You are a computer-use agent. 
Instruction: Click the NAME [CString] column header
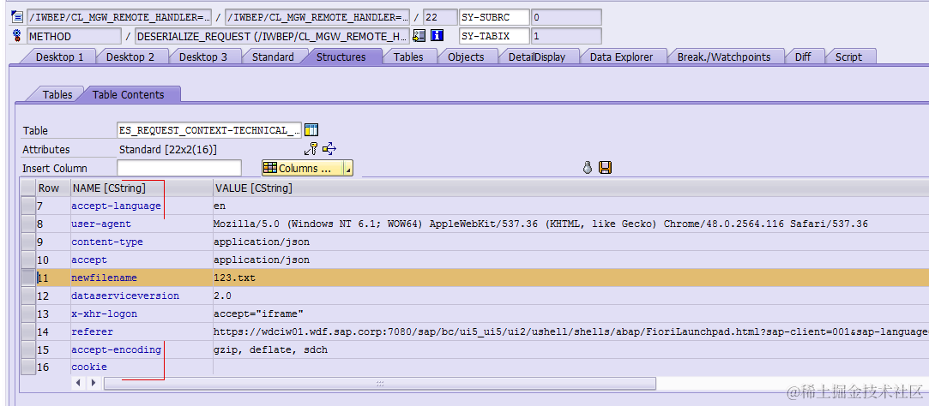[142, 188]
